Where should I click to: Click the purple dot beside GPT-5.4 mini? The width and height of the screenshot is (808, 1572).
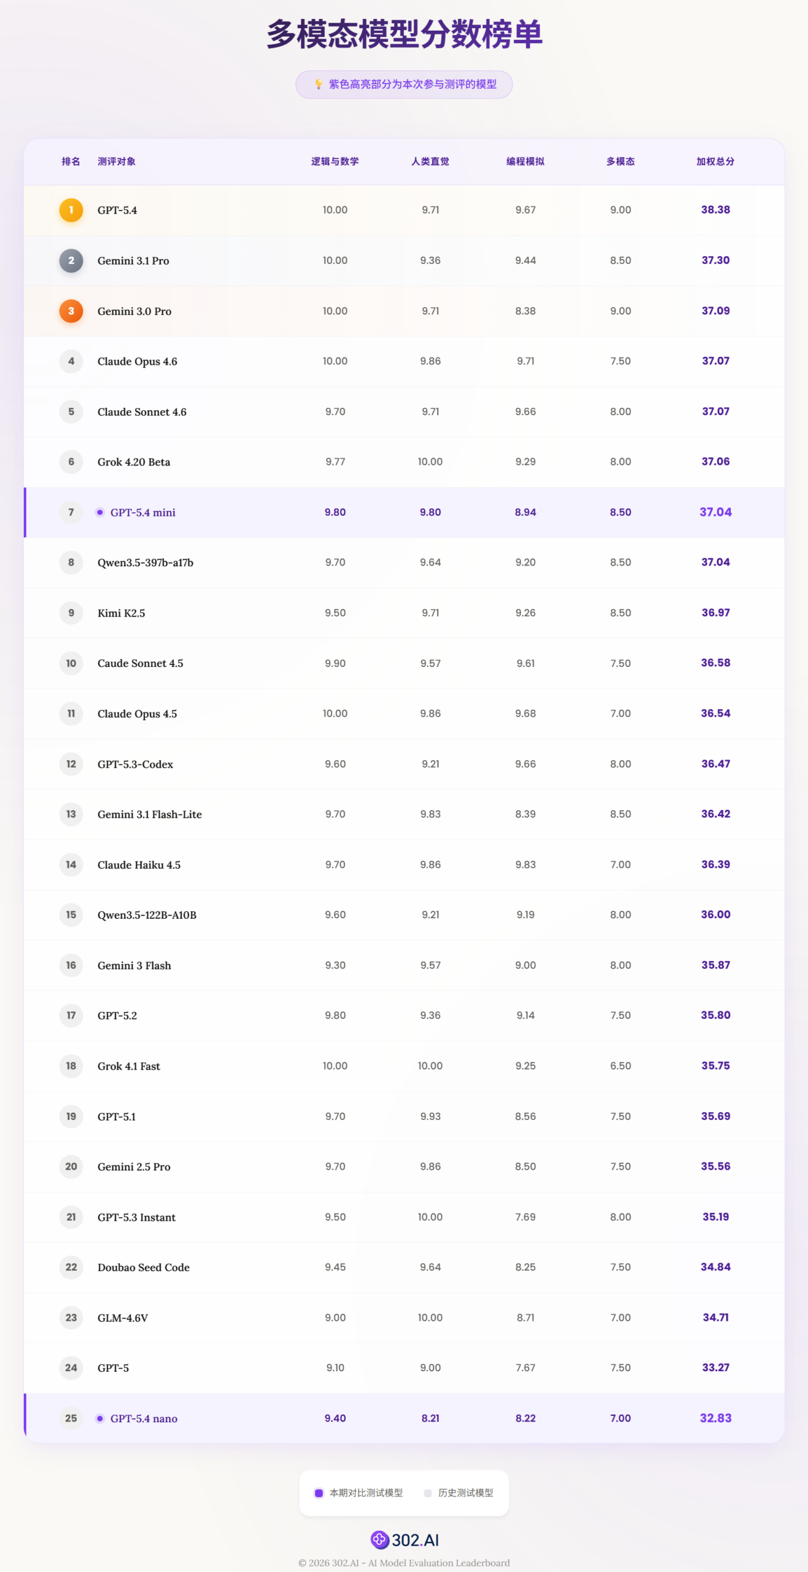pos(100,512)
